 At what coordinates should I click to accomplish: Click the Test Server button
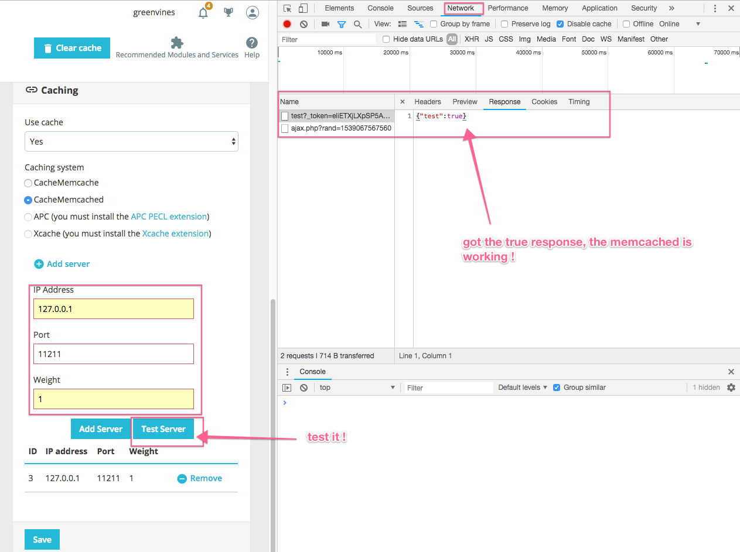(163, 429)
